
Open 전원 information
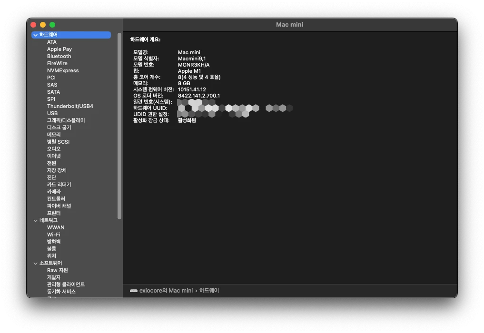pyautogui.click(x=51, y=163)
